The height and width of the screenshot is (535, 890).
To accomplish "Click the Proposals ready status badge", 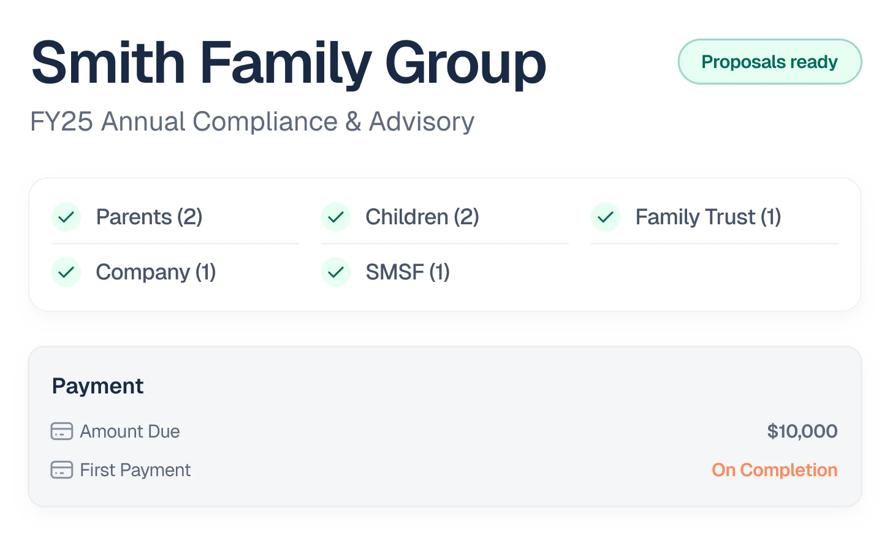I will (x=769, y=62).
